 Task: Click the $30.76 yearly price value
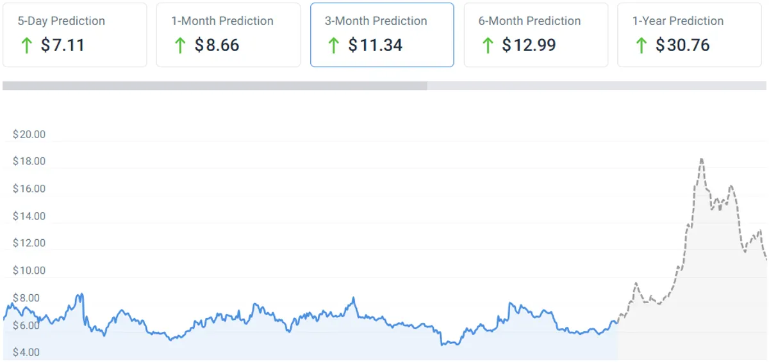point(682,45)
